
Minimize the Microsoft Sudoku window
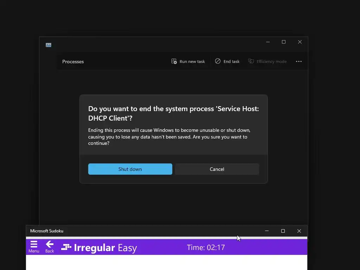click(x=267, y=231)
